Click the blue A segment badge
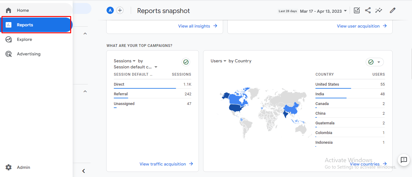 [110, 11]
